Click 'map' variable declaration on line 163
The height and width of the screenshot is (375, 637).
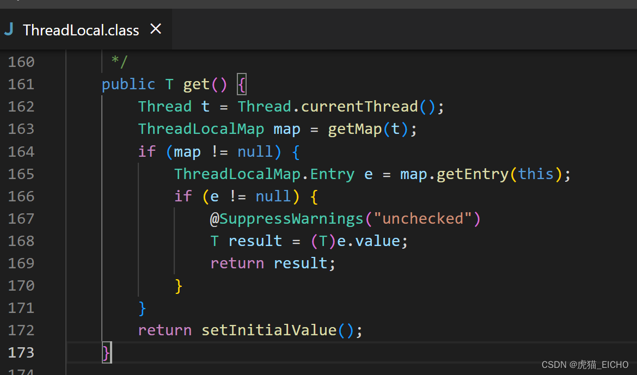click(x=287, y=130)
